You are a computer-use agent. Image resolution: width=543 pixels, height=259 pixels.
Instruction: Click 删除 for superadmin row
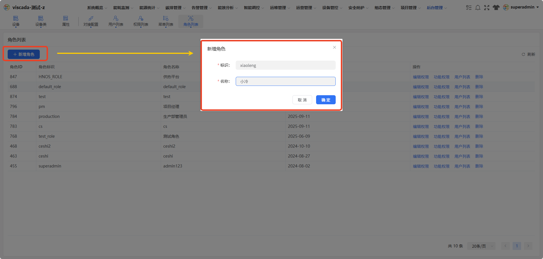pyautogui.click(x=479, y=166)
